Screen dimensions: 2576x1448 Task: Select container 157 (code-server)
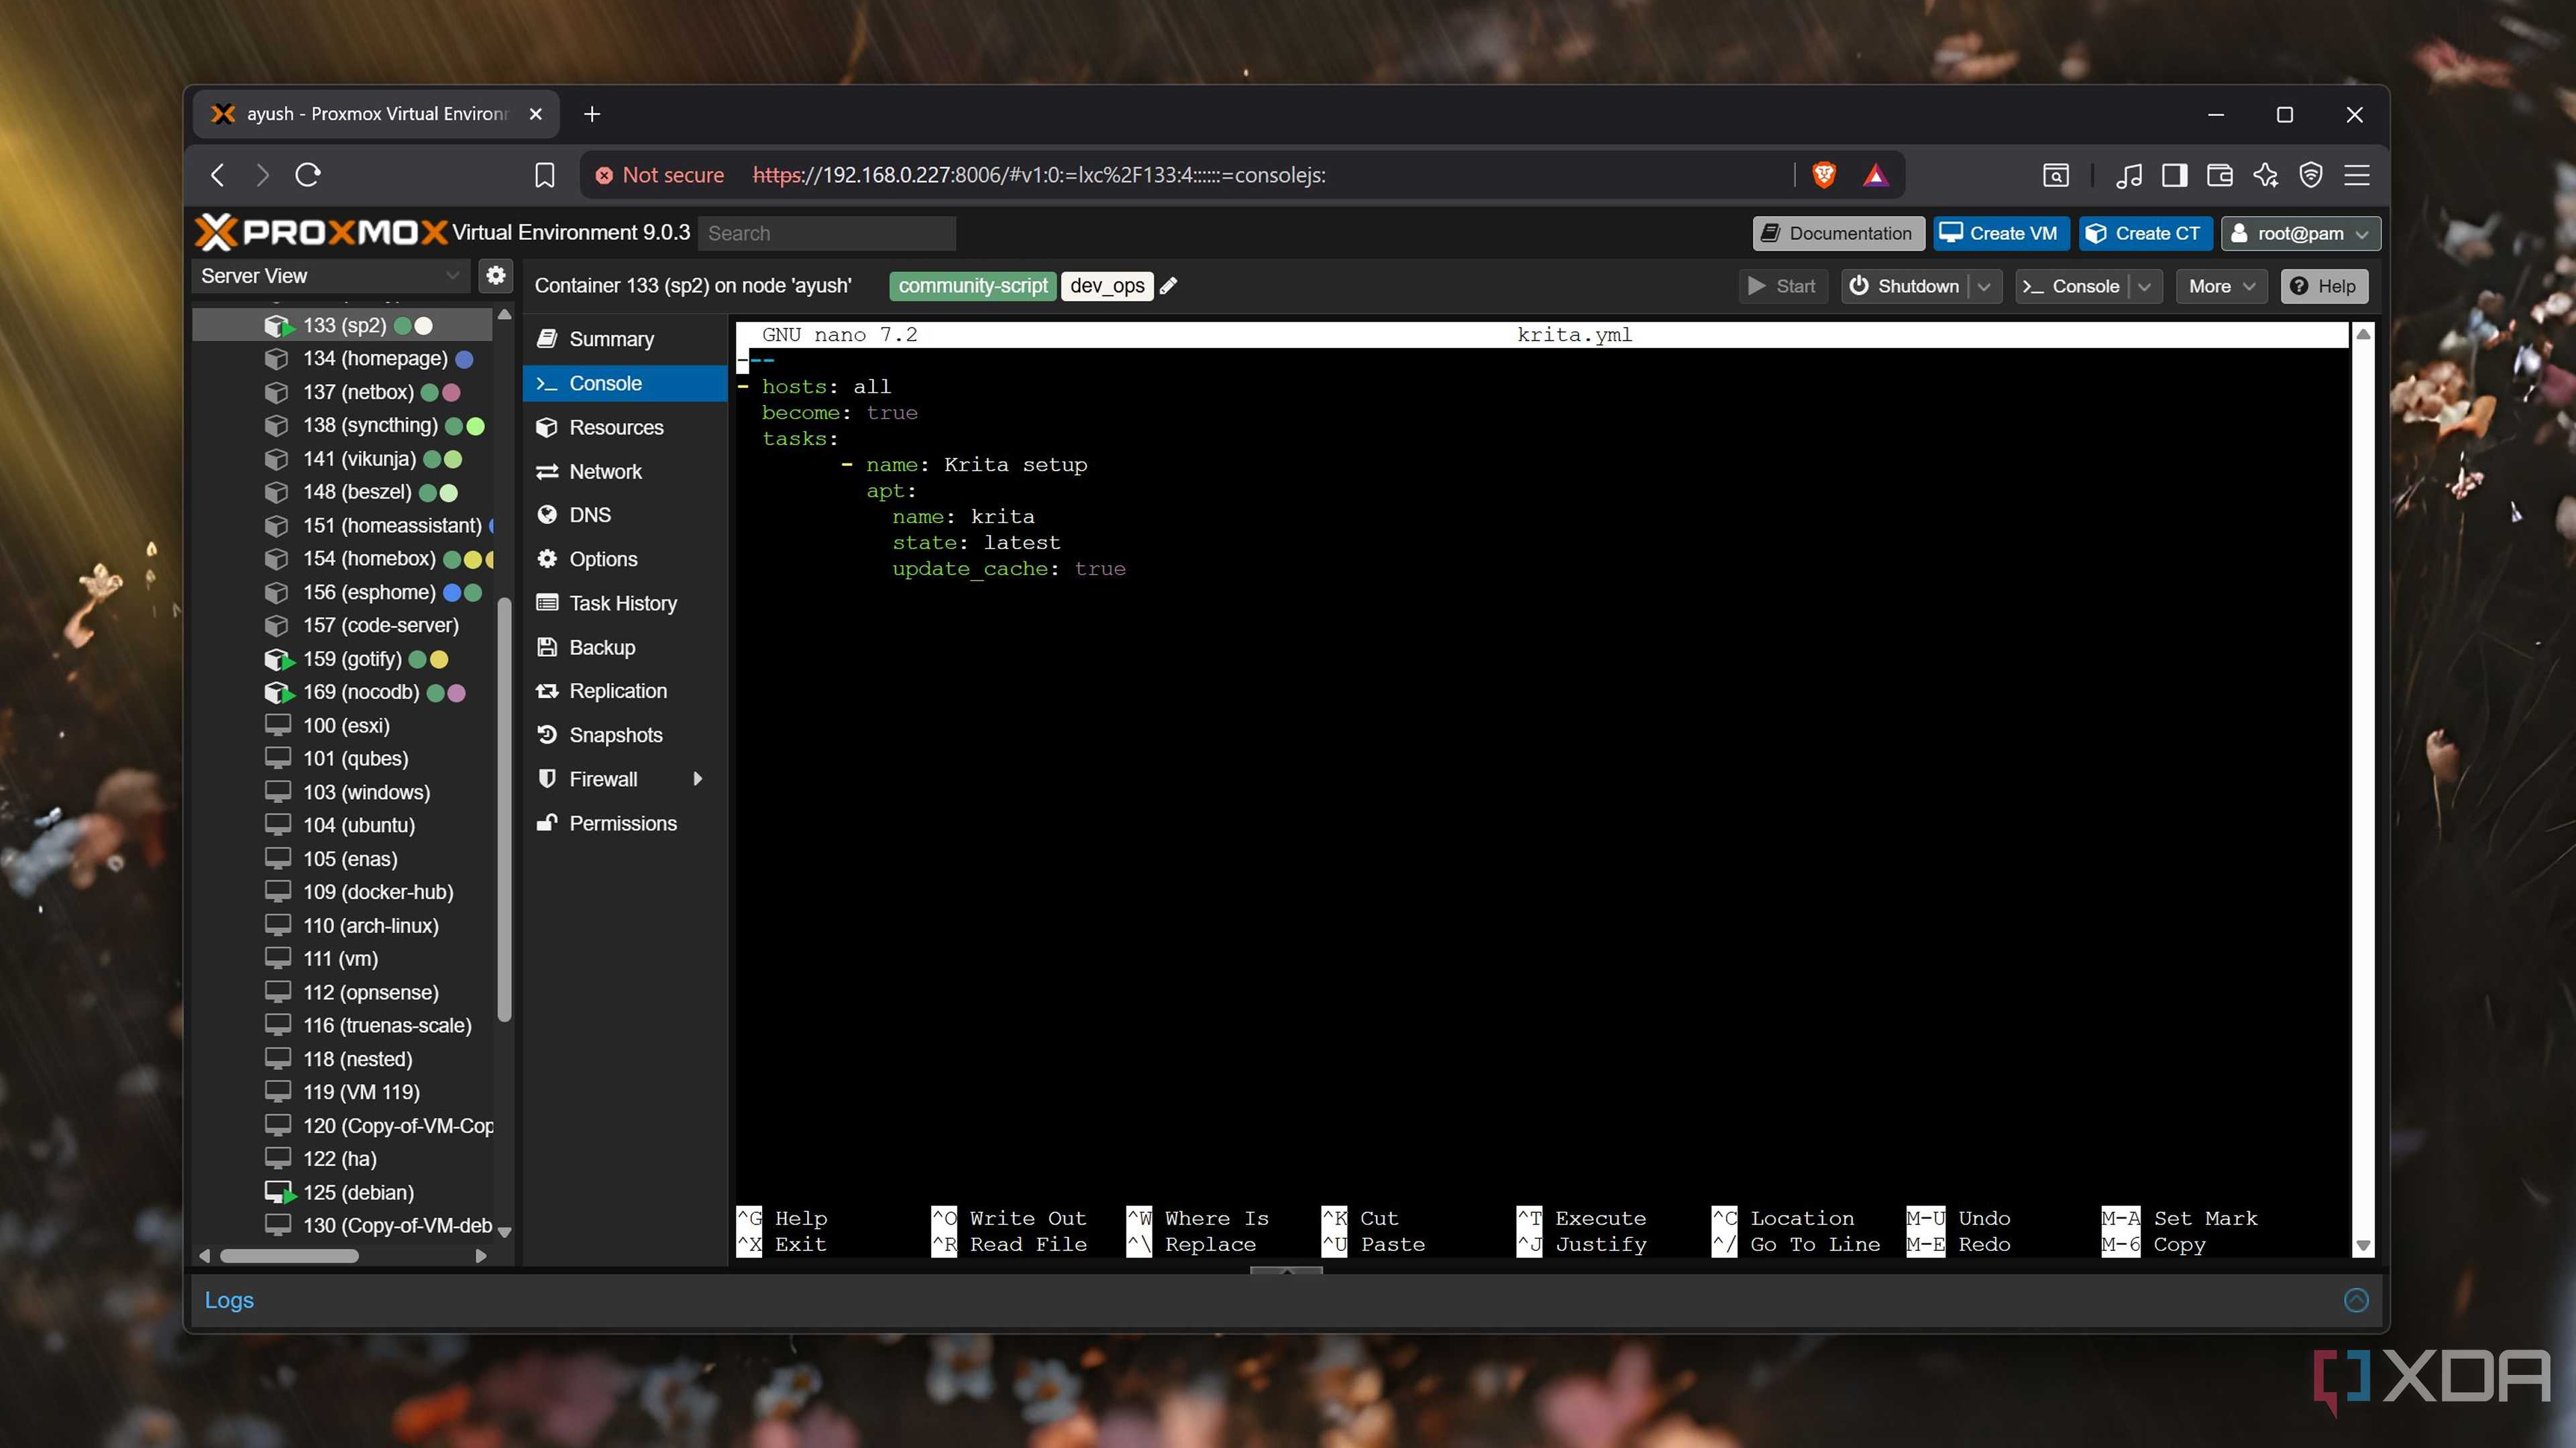coord(342,625)
